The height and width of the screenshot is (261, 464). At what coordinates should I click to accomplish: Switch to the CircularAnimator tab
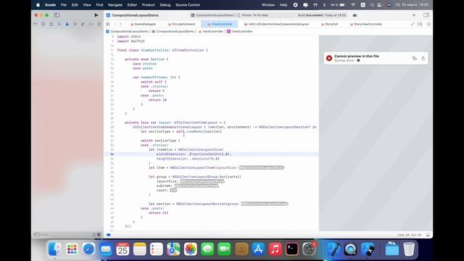[182, 24]
